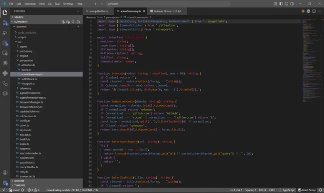Switch to receiptBuffer.ts tab
This screenshot has width=324, height=193.
[98, 11]
